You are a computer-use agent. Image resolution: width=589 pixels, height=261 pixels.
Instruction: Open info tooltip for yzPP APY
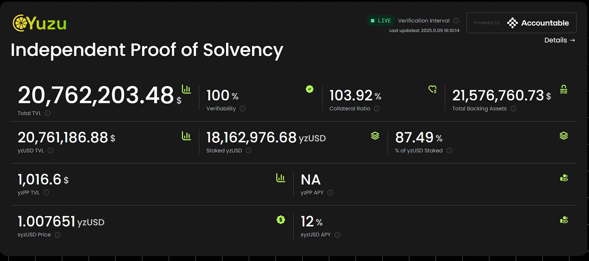click(x=330, y=193)
